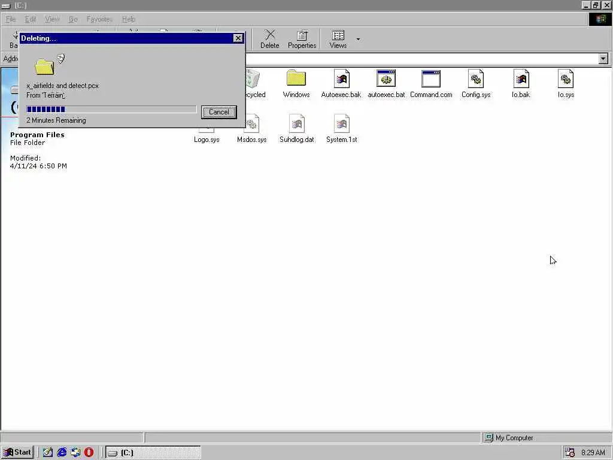Click the folder icon in Deleting dialog
The image size is (613, 460).
pos(44,67)
